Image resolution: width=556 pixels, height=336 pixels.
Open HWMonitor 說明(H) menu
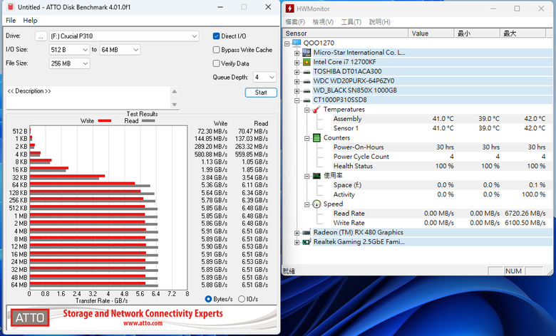[379, 22]
